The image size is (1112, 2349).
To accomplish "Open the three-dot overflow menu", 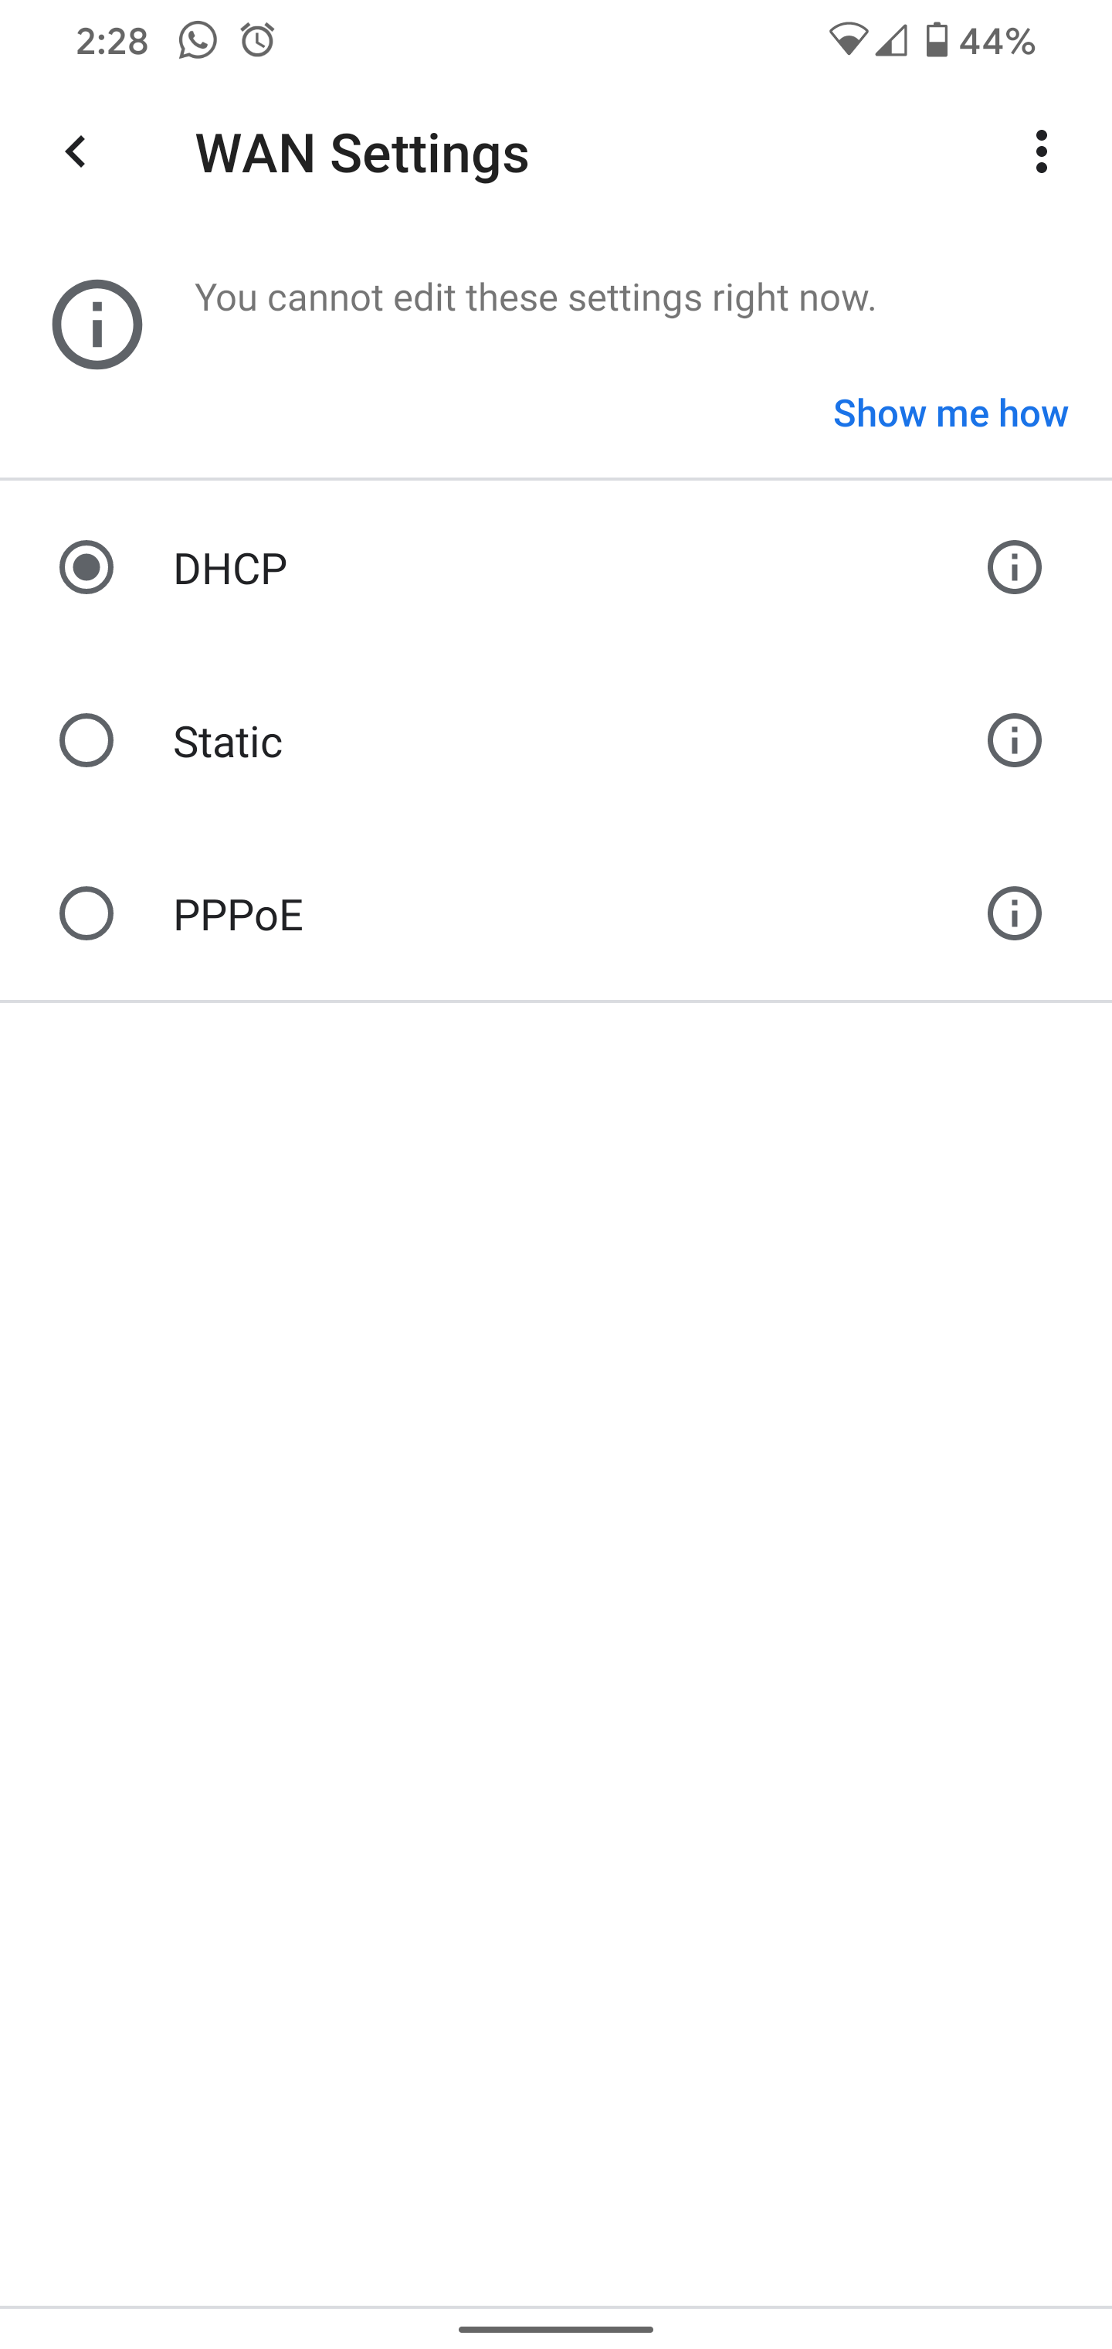I will (x=1041, y=152).
